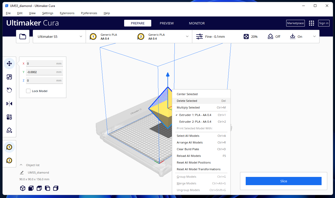Select the Rotate tool
The height and width of the screenshot is (198, 335).
click(x=9, y=90)
